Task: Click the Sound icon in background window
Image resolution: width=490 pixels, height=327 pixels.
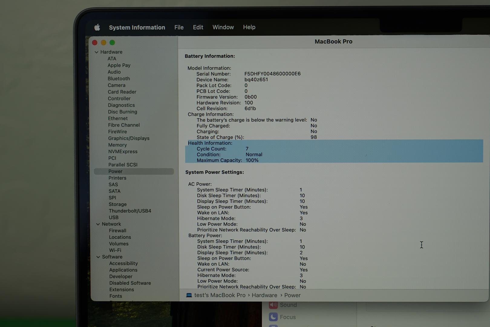Action: coord(273,305)
